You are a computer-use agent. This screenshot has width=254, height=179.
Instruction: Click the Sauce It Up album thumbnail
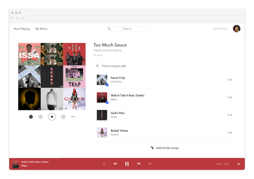[x=102, y=80]
